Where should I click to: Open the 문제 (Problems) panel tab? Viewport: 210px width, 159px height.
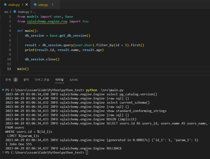[x=8, y=80]
